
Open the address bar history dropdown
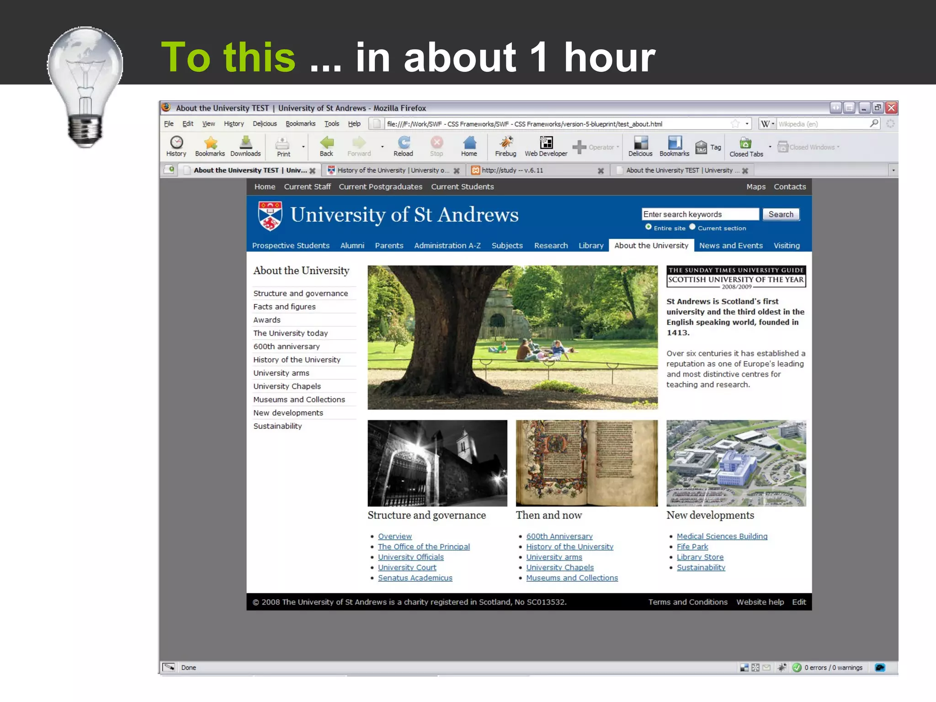tap(747, 124)
